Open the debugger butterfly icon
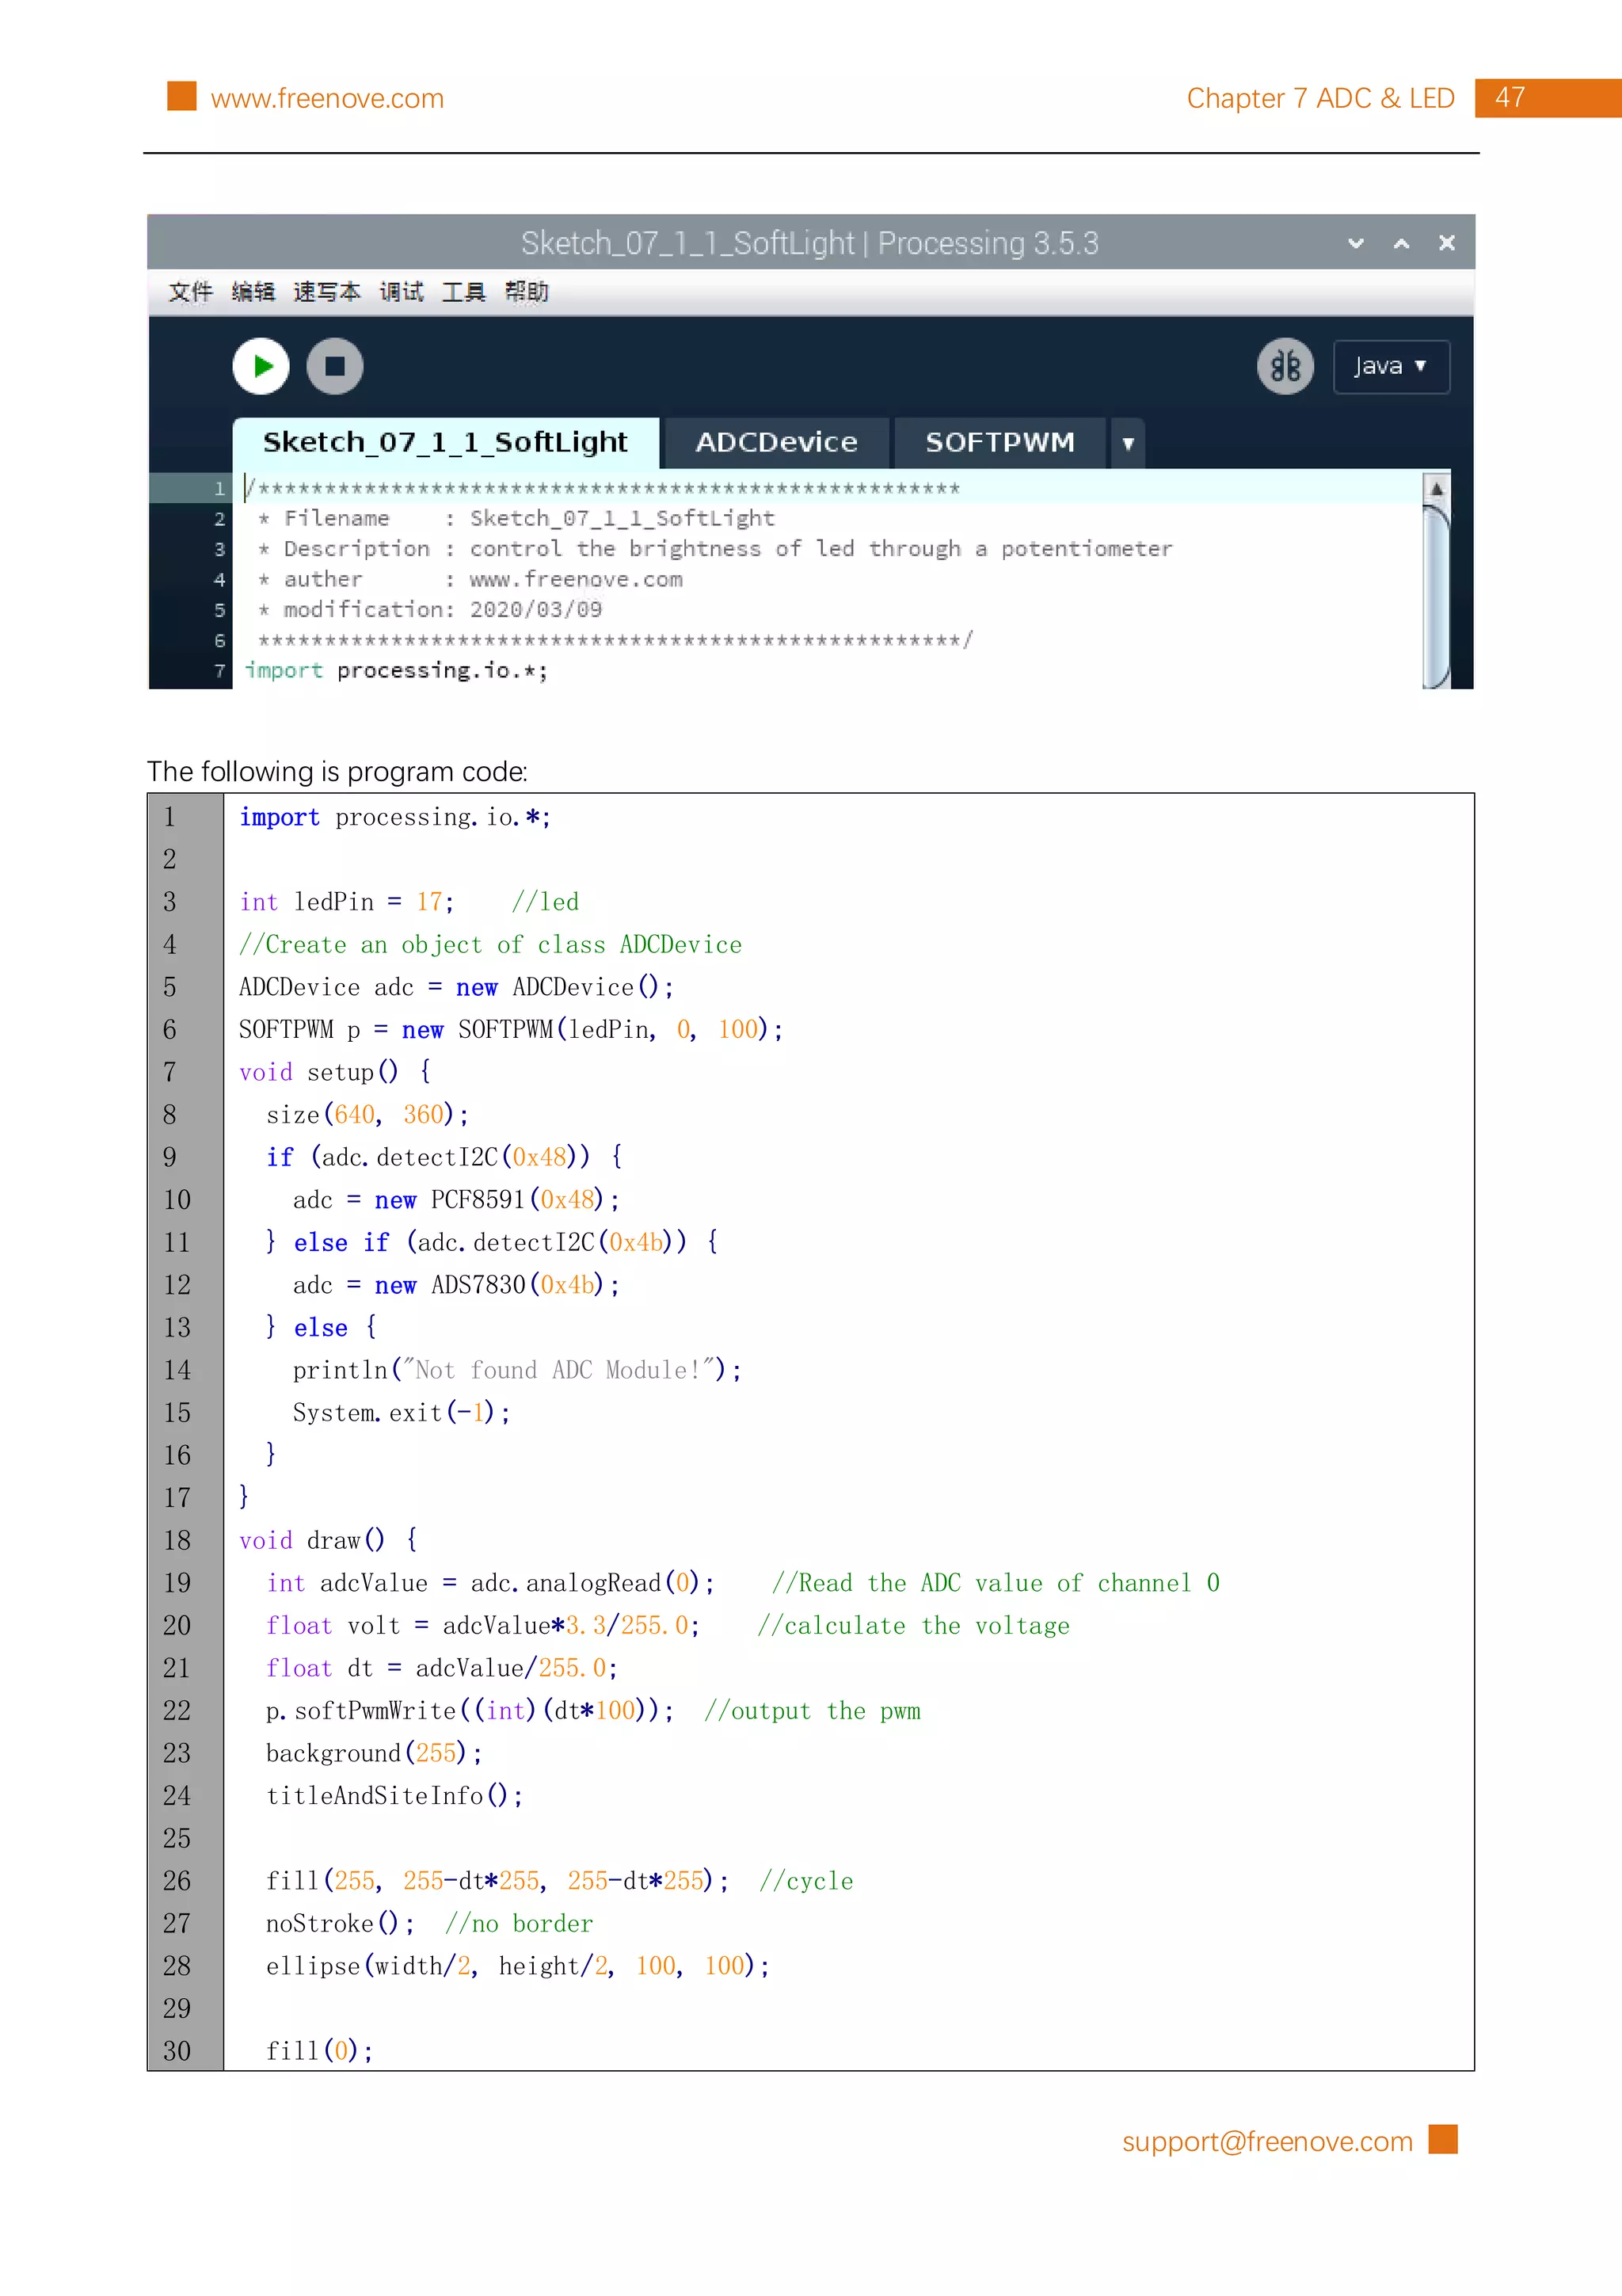The image size is (1622, 2296). tap(1285, 366)
